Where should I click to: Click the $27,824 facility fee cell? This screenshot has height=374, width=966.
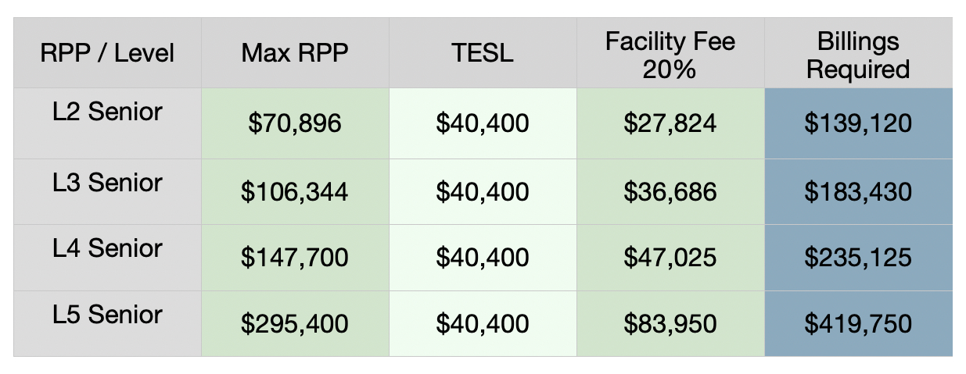coord(670,123)
